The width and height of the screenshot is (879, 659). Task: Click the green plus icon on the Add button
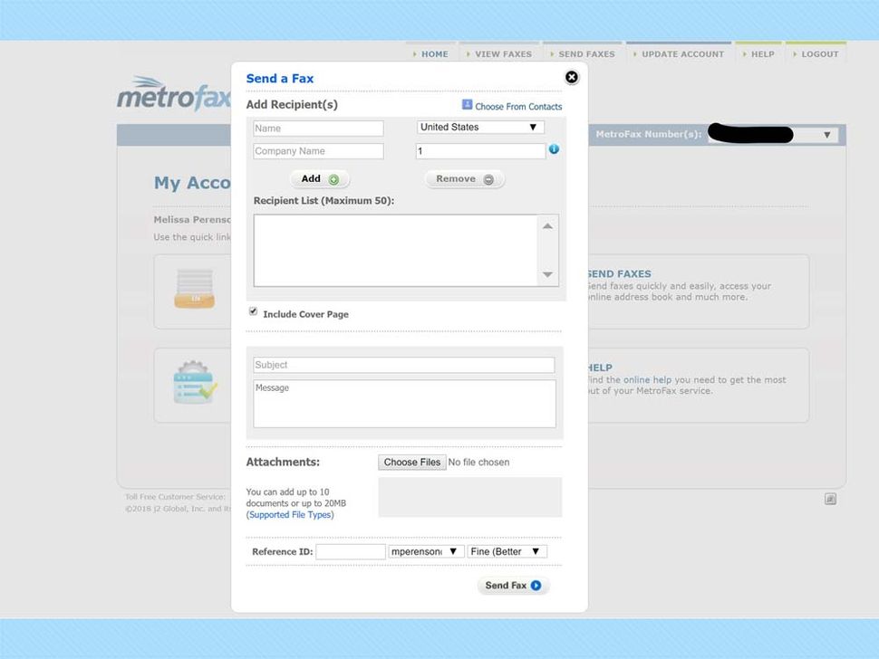[333, 178]
